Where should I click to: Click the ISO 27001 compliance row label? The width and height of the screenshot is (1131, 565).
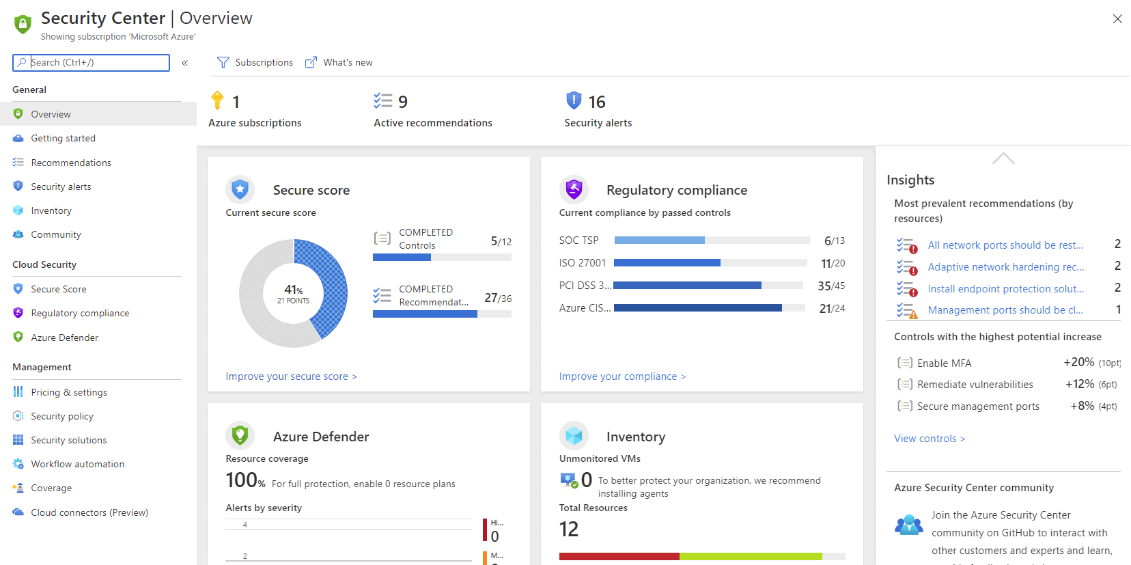[x=583, y=263]
